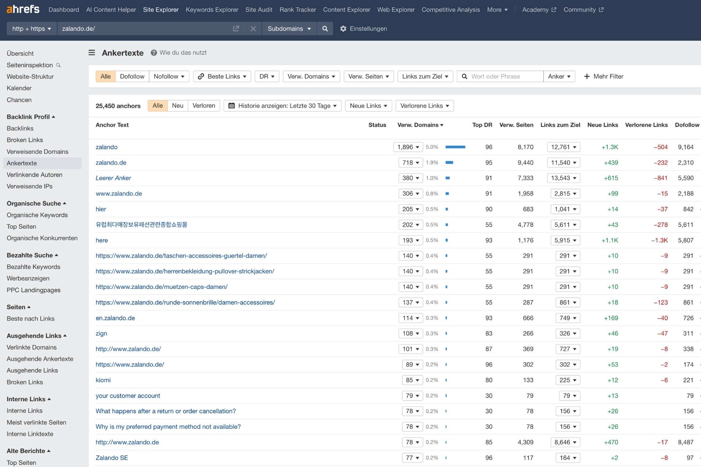The image size is (701, 467).
Task: Open the Subdomains mode dropdown
Action: (289, 28)
